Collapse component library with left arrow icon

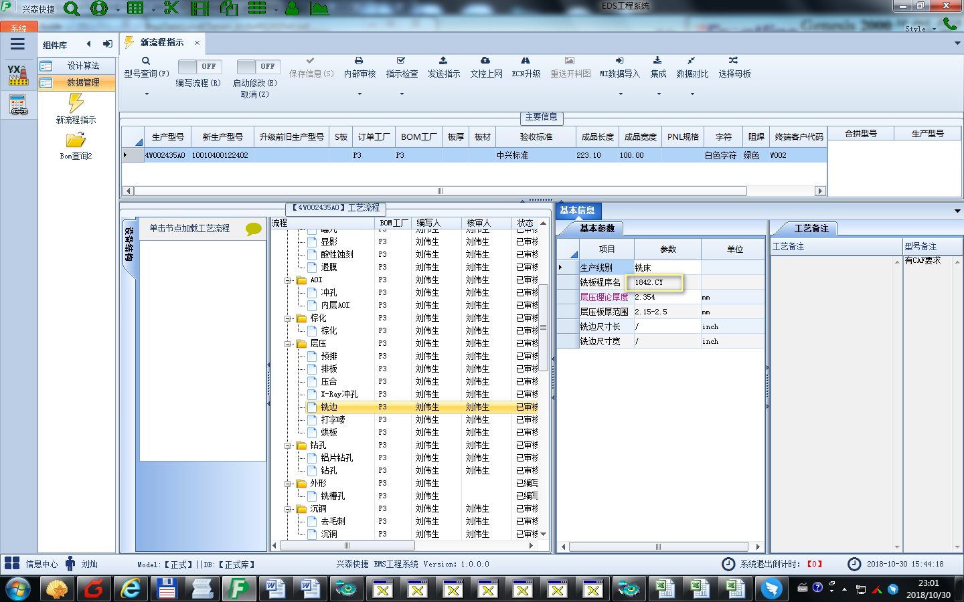click(88, 44)
